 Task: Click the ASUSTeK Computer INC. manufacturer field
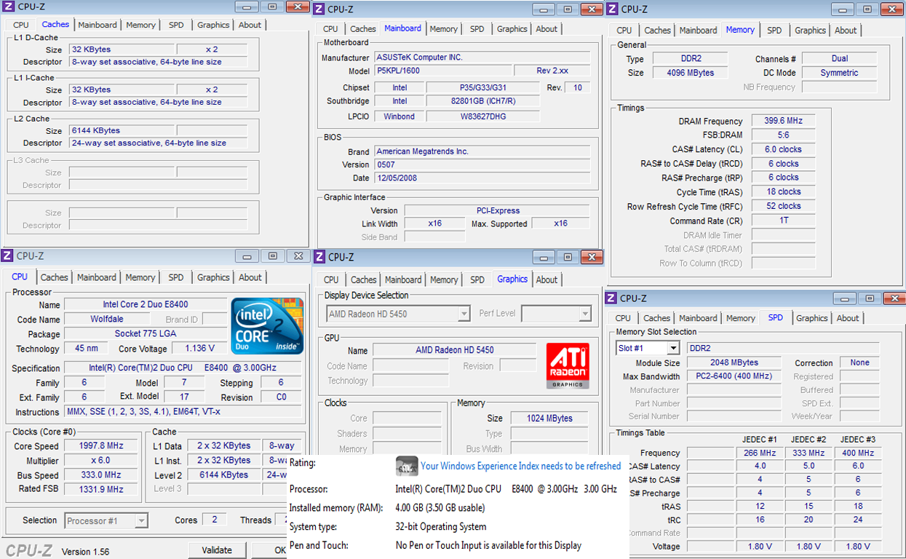tap(483, 58)
